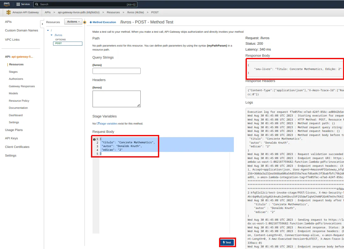Image resolution: width=344 pixels, height=249 pixels.
Task: Open Documentation section
Action: (18, 108)
